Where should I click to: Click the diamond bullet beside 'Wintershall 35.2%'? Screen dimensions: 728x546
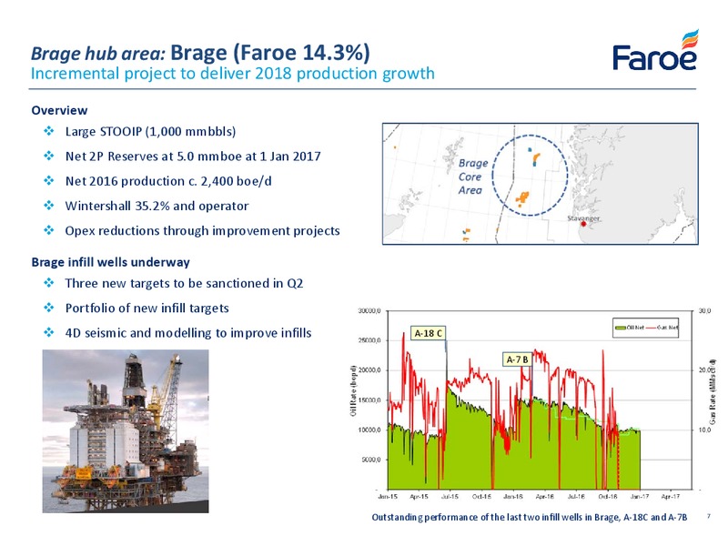click(x=49, y=206)
